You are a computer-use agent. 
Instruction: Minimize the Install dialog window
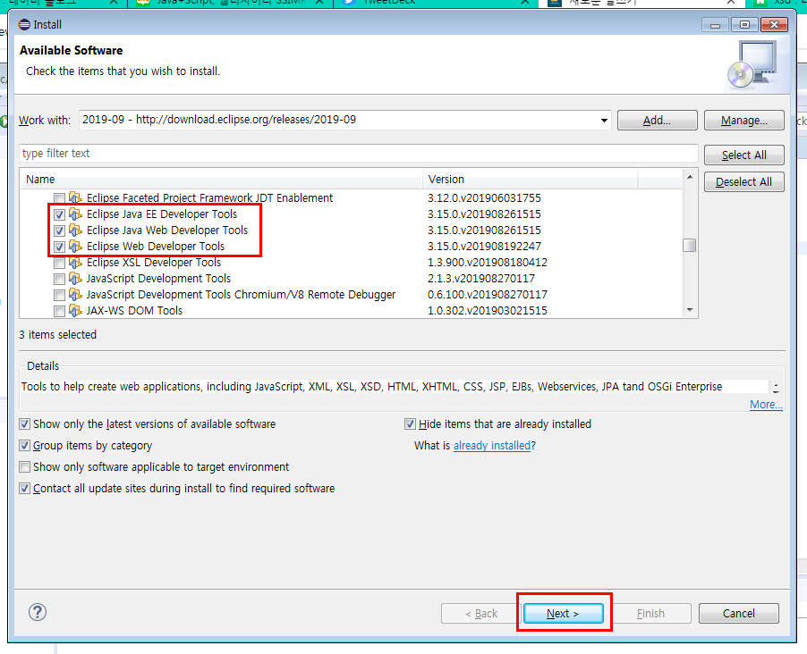(x=716, y=25)
